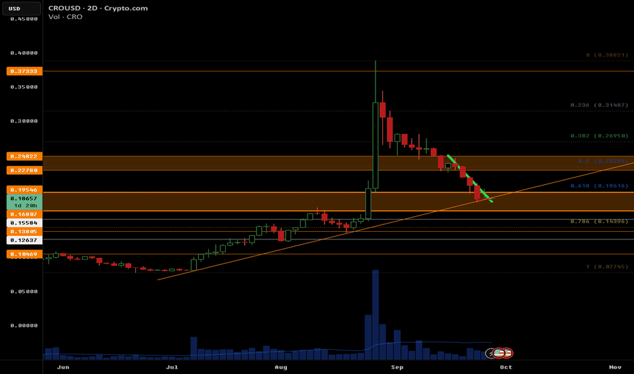634x374 pixels.
Task: Click the Vol · CRO indicator label
Action: click(65, 17)
